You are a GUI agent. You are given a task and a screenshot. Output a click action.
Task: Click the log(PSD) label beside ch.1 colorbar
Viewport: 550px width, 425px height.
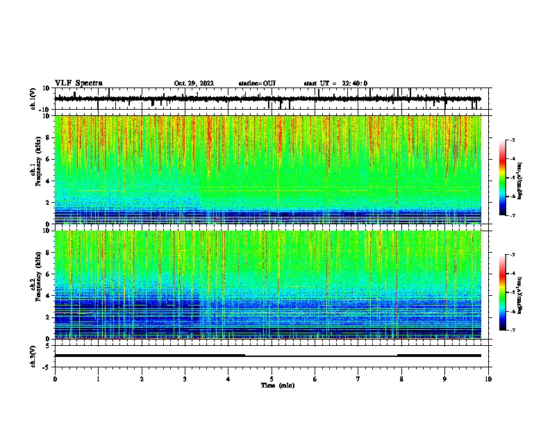(x=520, y=181)
